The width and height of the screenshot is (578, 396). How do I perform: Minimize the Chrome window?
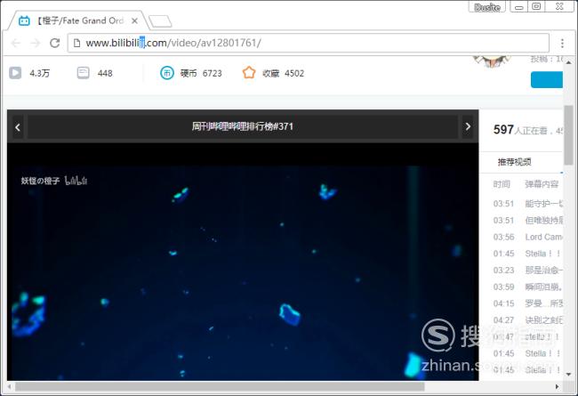pyautogui.click(x=519, y=7)
